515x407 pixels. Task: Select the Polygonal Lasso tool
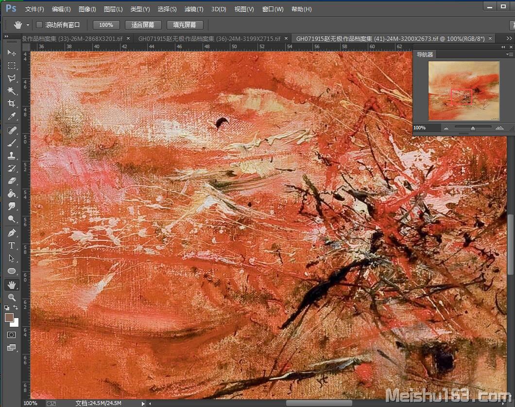(x=12, y=78)
